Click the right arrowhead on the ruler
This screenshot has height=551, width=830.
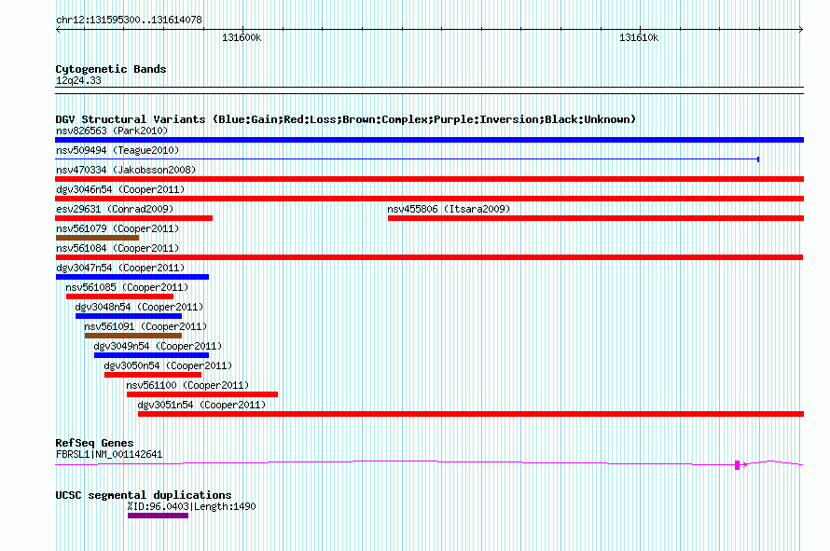coord(801,30)
